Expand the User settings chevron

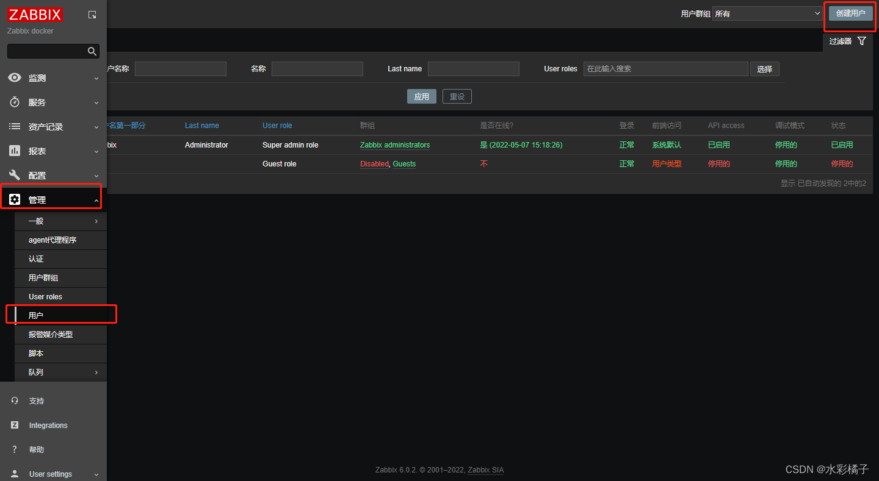[96, 474]
